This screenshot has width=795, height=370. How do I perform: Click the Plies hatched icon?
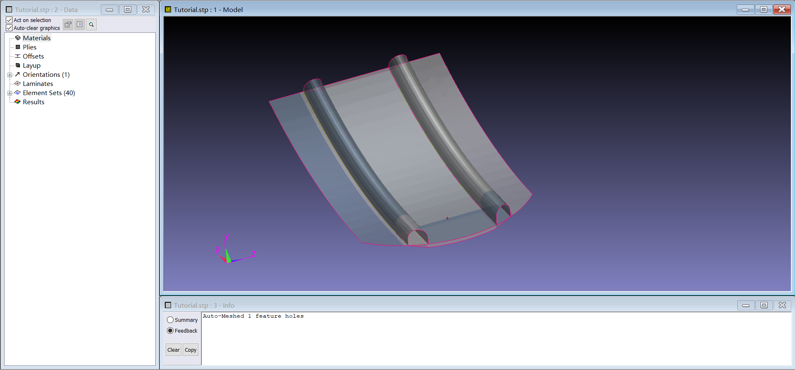[18, 47]
